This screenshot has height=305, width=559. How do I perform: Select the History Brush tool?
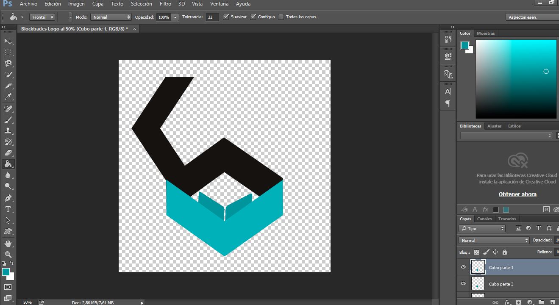[x=8, y=142]
